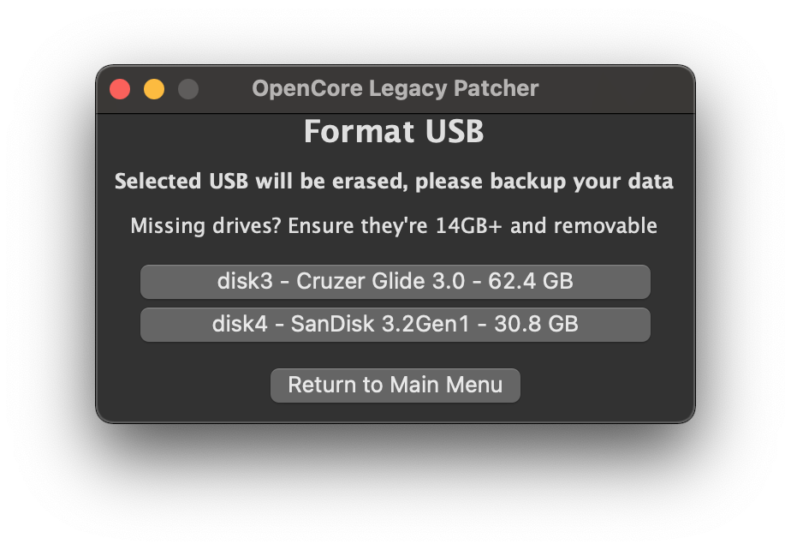Click the OpenCore Legacy Patcher title text
The image size is (791, 550).
[x=395, y=88]
